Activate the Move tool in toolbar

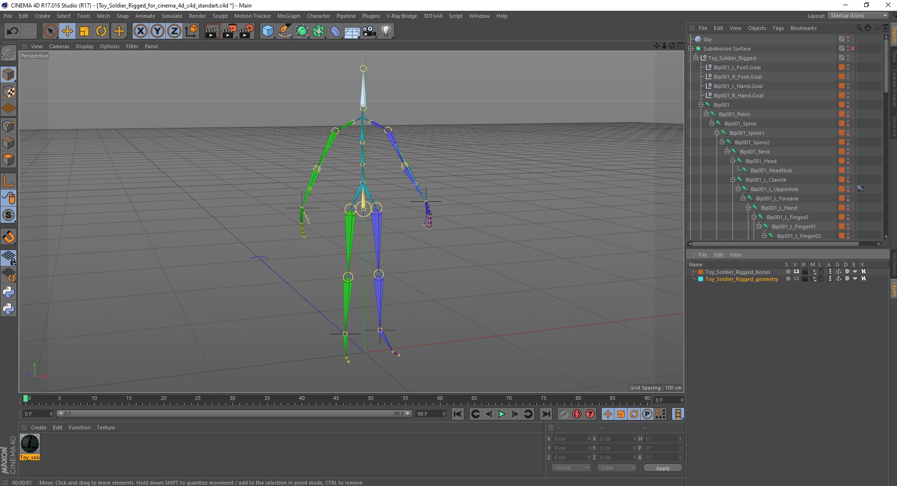tap(67, 31)
